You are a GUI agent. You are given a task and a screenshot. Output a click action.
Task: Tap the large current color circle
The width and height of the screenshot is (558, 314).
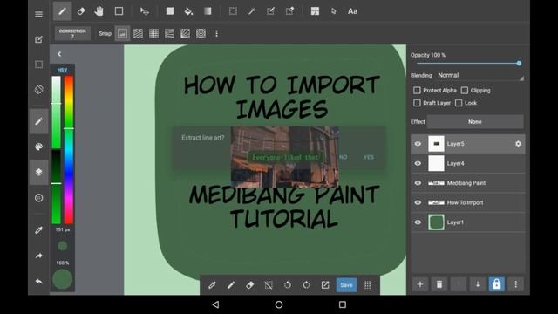[62, 279]
